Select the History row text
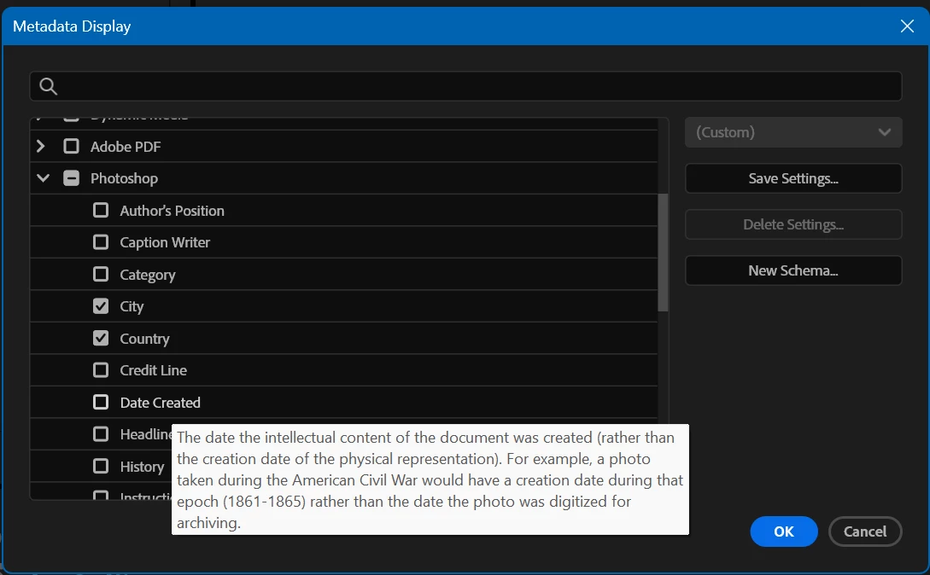Screen dimensions: 930x575 click(x=142, y=468)
